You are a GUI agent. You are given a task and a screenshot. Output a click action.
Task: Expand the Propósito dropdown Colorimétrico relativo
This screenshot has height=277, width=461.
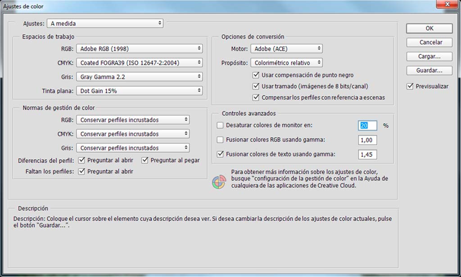click(286, 63)
